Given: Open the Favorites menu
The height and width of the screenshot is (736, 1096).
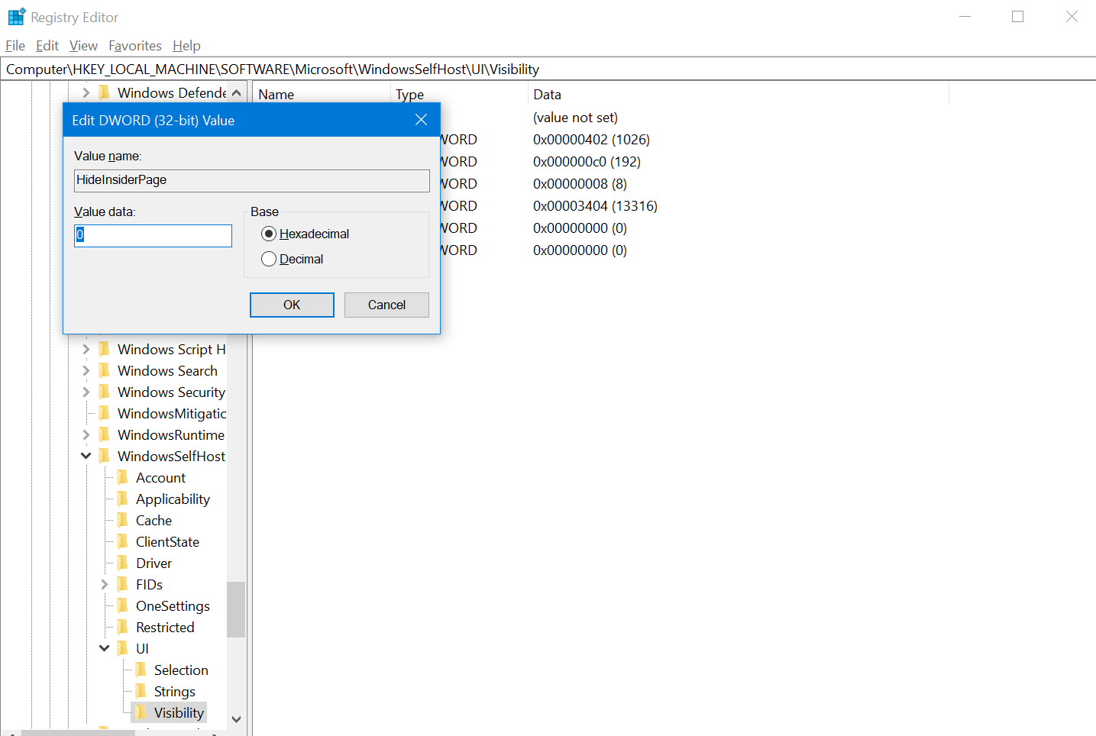Looking at the screenshot, I should tap(134, 46).
